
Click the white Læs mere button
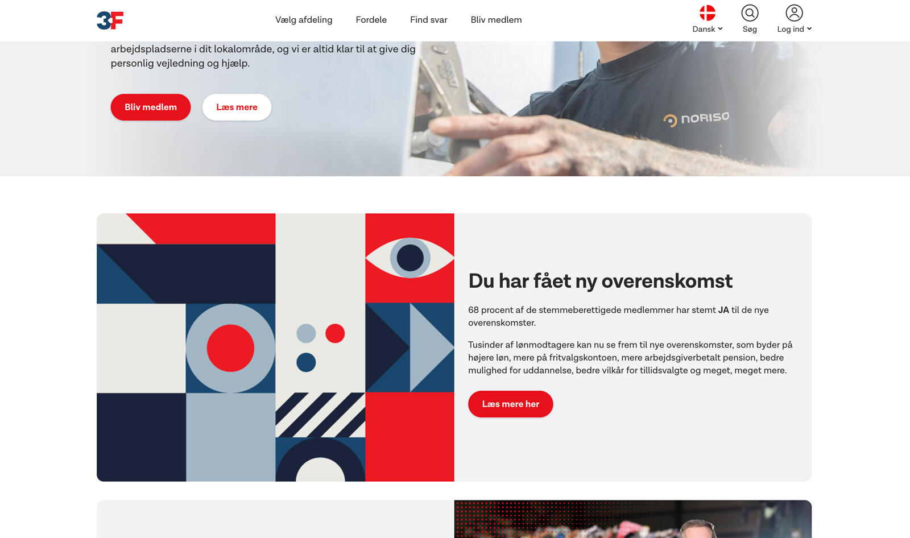pos(237,107)
